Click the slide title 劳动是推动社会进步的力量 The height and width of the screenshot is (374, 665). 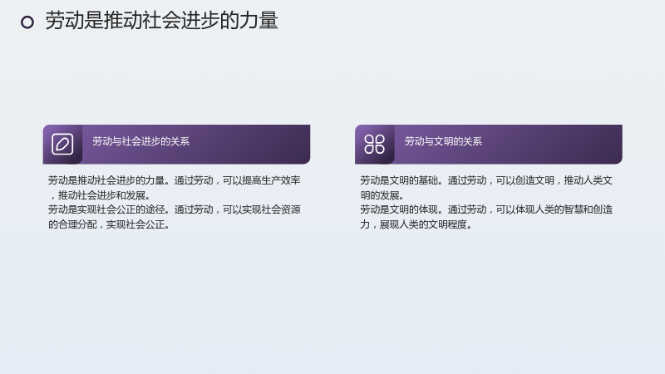161,21
